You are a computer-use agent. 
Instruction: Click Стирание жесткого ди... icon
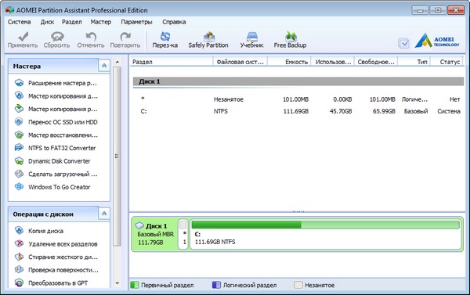tap(19, 257)
